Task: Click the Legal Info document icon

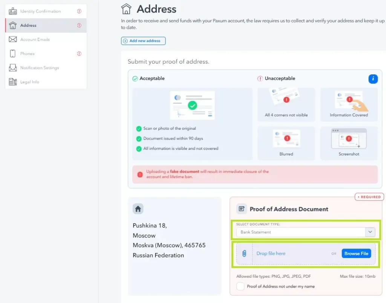Action: click(13, 82)
